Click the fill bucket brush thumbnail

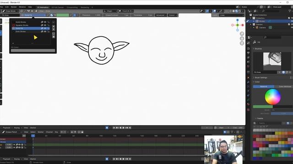(x=272, y=61)
